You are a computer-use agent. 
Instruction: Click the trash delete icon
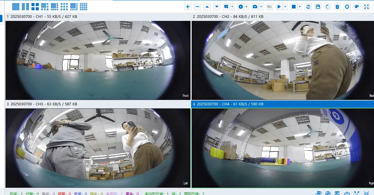coord(337,7)
